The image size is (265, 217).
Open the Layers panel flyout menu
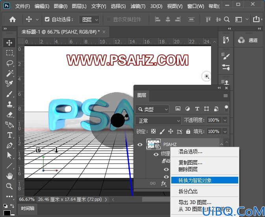coord(226,96)
